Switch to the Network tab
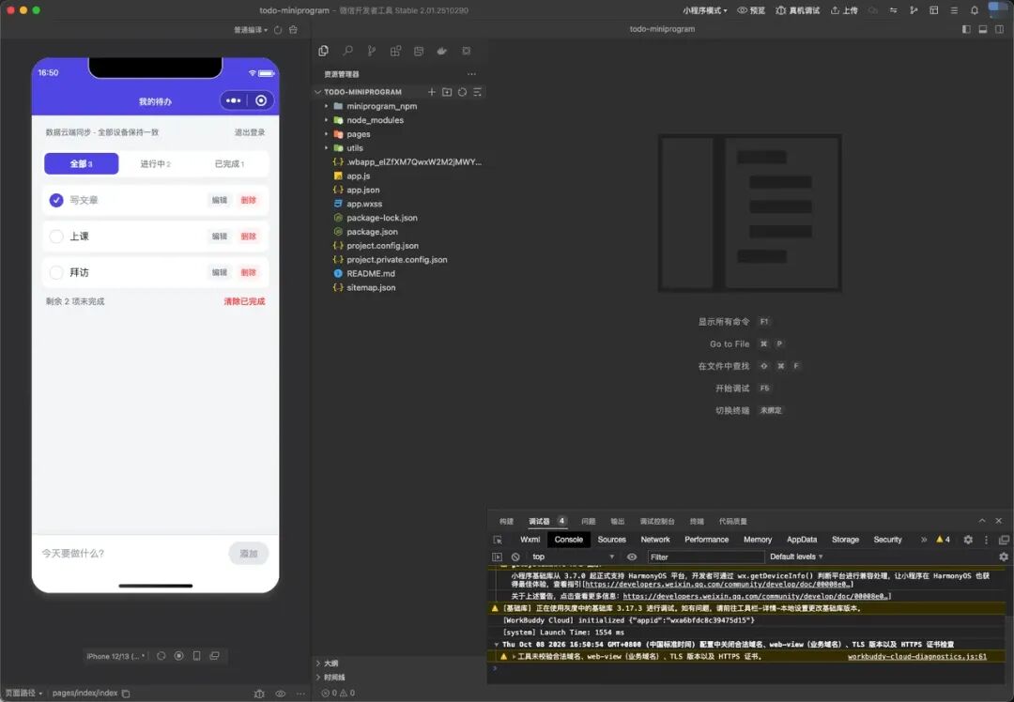The width and height of the screenshot is (1014, 702). pyautogui.click(x=655, y=539)
